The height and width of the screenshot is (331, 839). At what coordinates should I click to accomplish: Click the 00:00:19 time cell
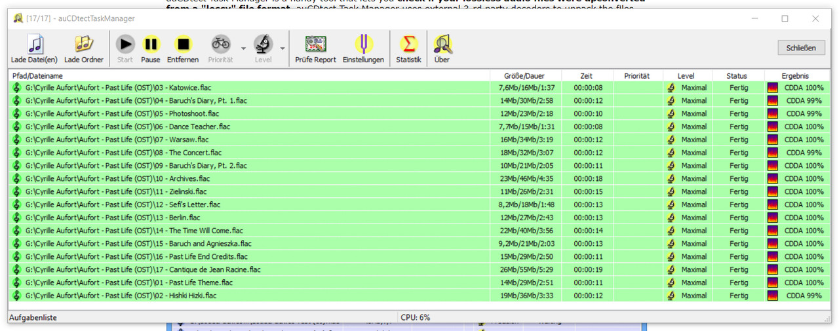[x=588, y=270]
